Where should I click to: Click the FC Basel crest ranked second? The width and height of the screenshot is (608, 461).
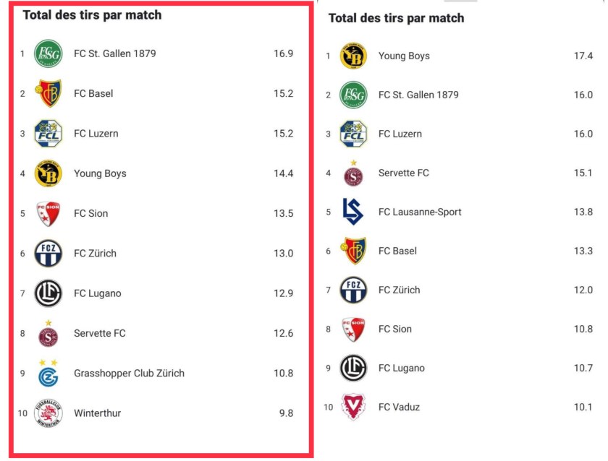48,93
